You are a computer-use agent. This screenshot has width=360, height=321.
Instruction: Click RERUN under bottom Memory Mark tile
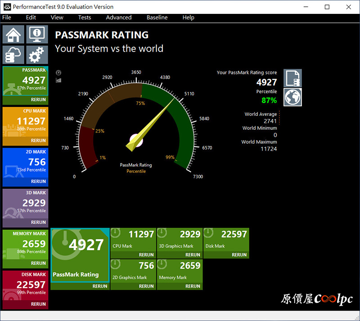[x=193, y=286]
